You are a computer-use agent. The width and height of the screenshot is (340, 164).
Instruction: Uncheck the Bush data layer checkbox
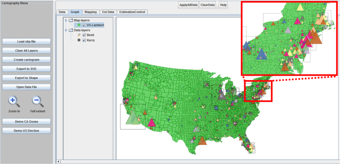[x=84, y=35]
